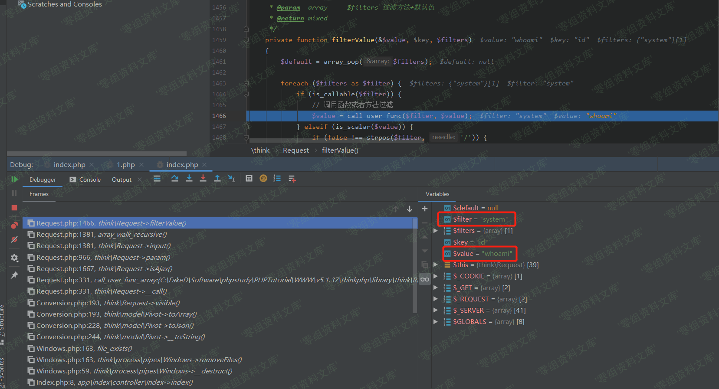Click the Run to Cursor icon
Image resolution: width=719 pixels, height=389 pixels.
pos(232,179)
